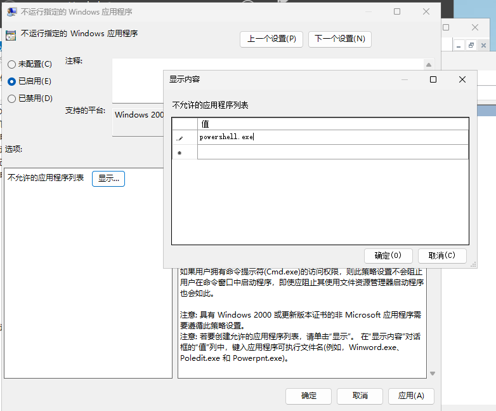Image resolution: width=496 pixels, height=411 pixels.
Task: Click the comment box scroll up arrow
Action: 429,65
